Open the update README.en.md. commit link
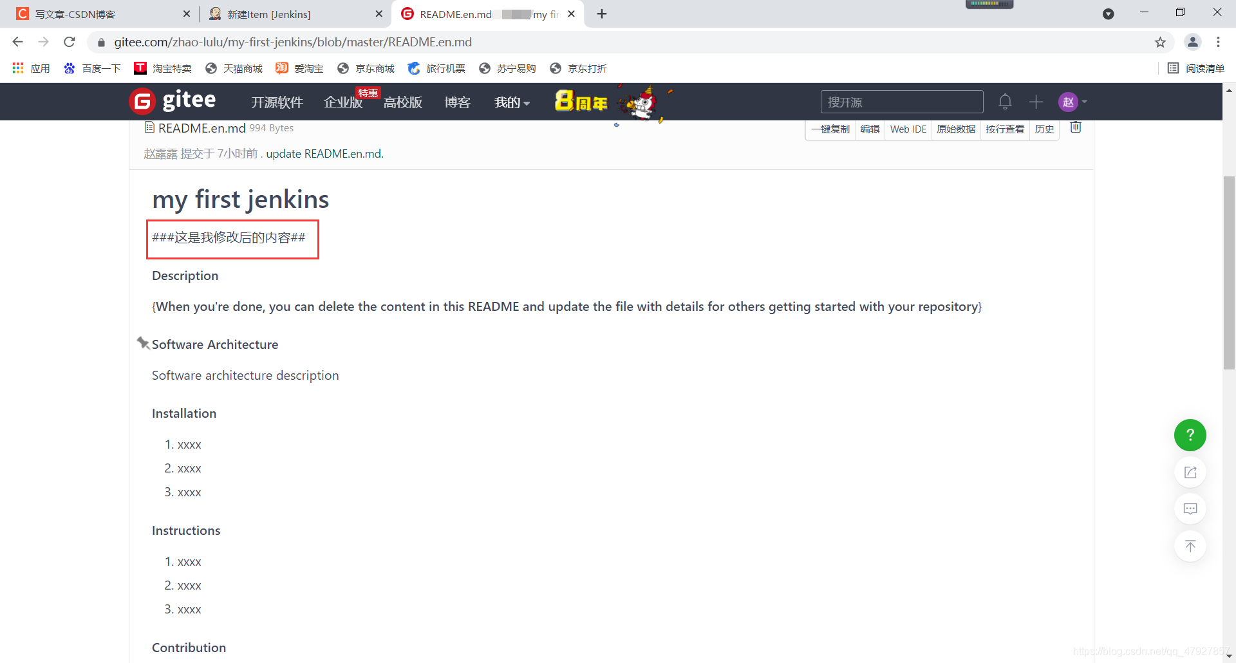1236x663 pixels. (x=324, y=153)
